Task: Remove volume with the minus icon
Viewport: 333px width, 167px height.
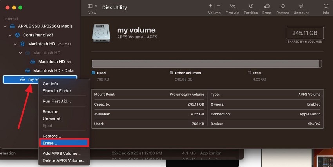Action: pyautogui.click(x=218, y=6)
